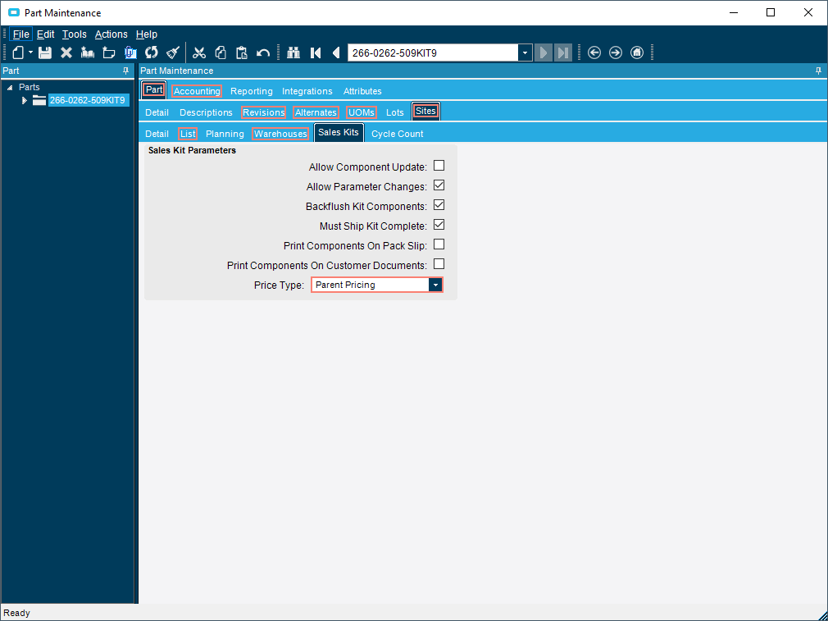Viewport: 828px width, 621px height.
Task: Click the next record arrow icon
Action: (543, 53)
